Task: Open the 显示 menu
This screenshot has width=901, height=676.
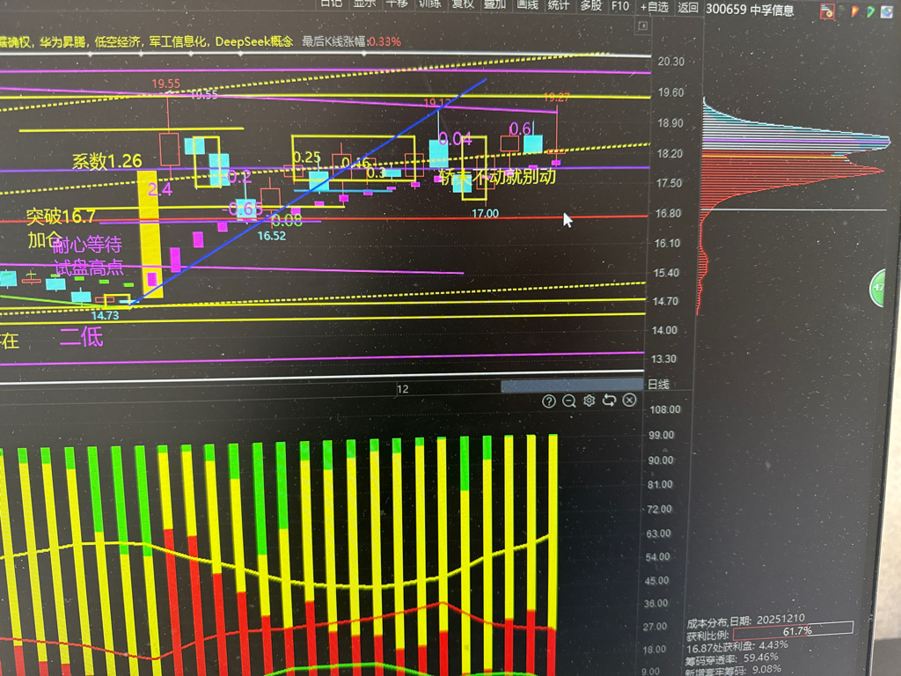Action: 364,4
